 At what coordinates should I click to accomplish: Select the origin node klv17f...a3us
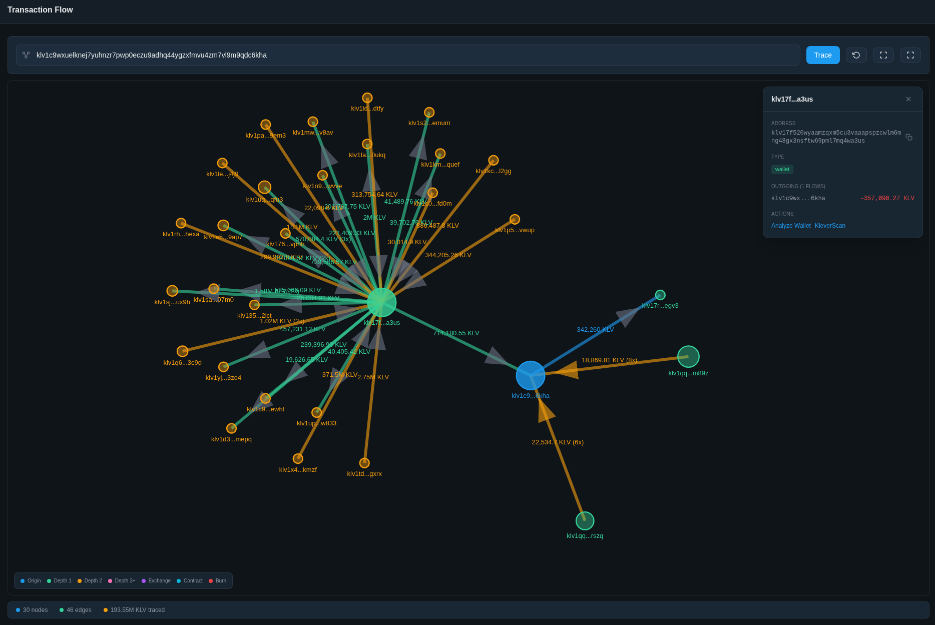[x=382, y=302]
